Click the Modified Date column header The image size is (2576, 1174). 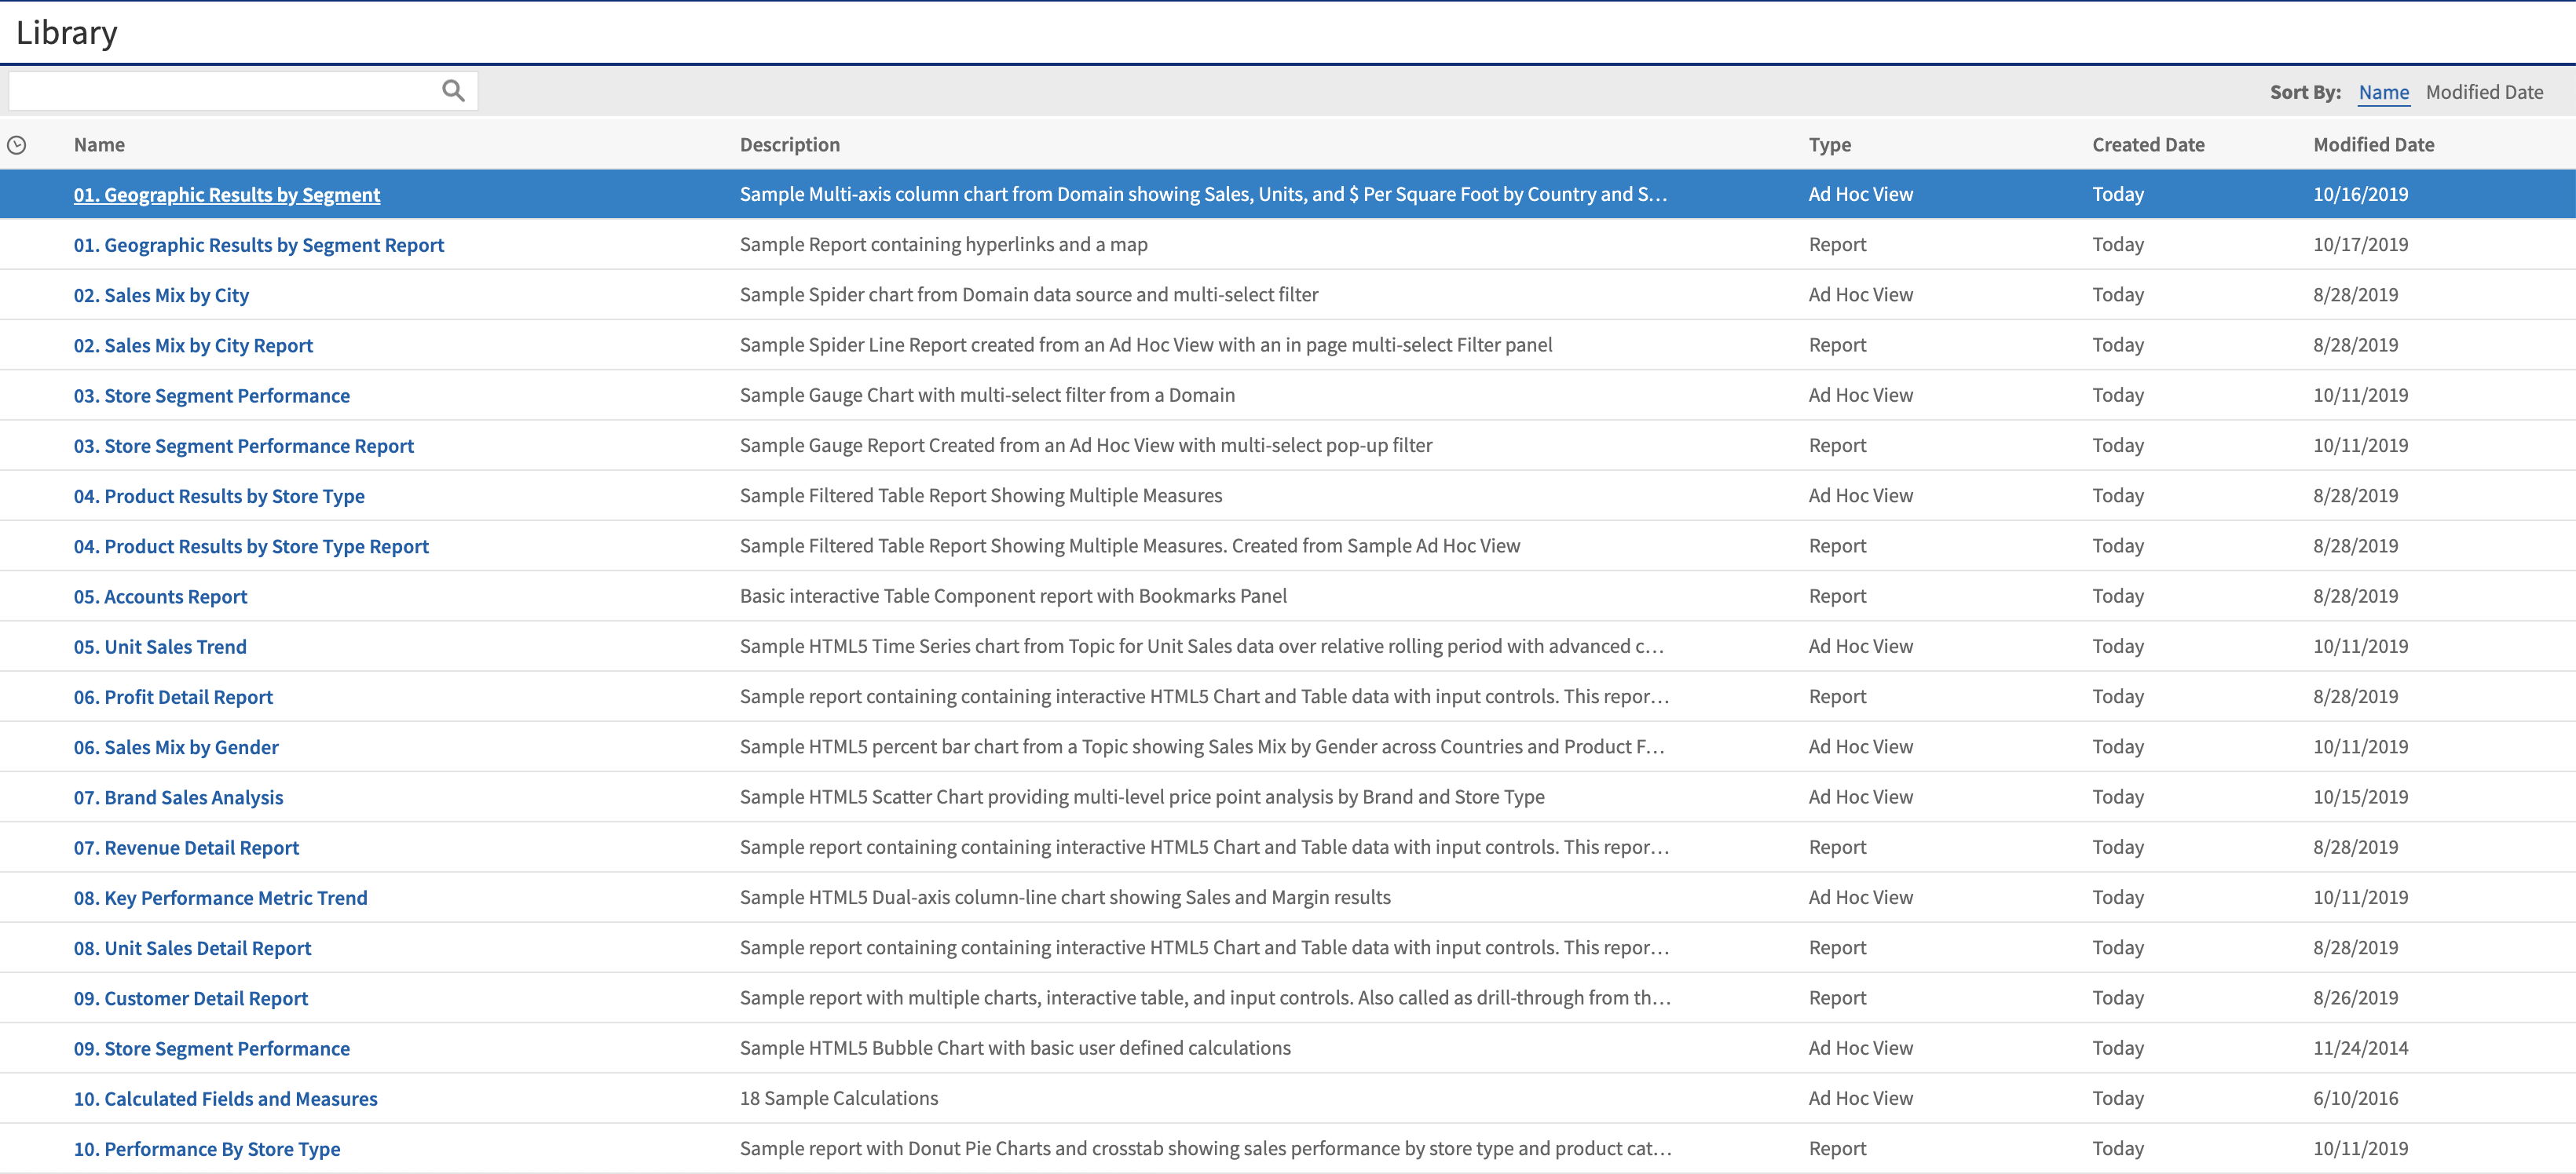[2373, 145]
